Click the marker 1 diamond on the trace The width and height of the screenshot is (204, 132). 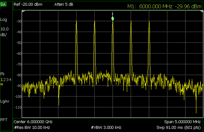click(112, 18)
